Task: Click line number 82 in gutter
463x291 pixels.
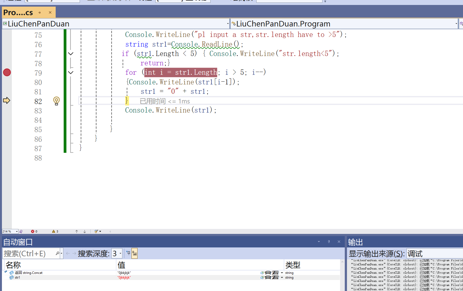Action: [x=38, y=102]
